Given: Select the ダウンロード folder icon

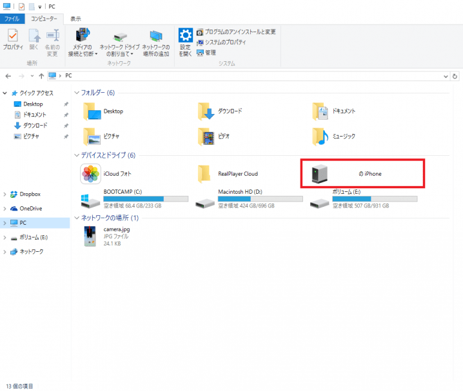Looking at the screenshot, I should [x=206, y=111].
